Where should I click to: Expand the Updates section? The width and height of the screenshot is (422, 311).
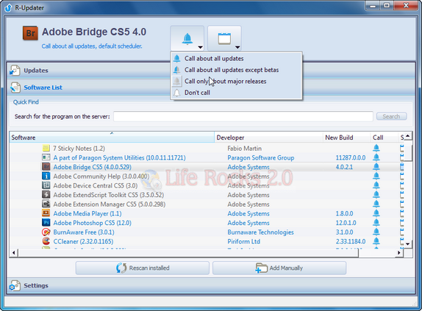[x=210, y=71]
